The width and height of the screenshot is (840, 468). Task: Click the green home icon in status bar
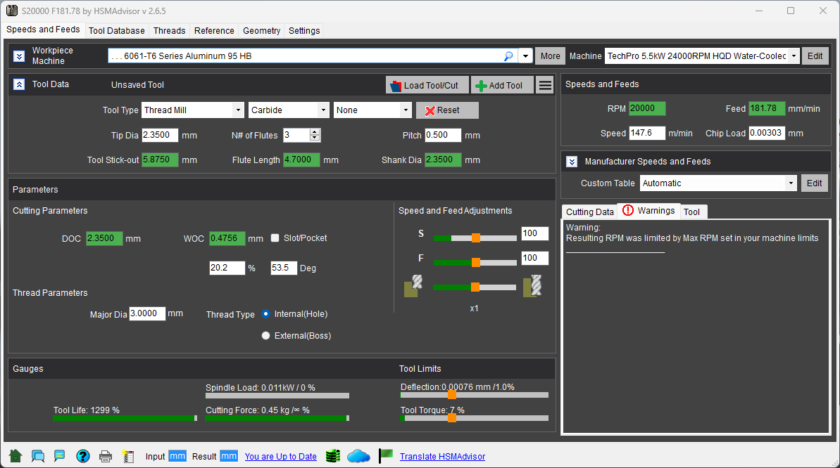tap(15, 456)
